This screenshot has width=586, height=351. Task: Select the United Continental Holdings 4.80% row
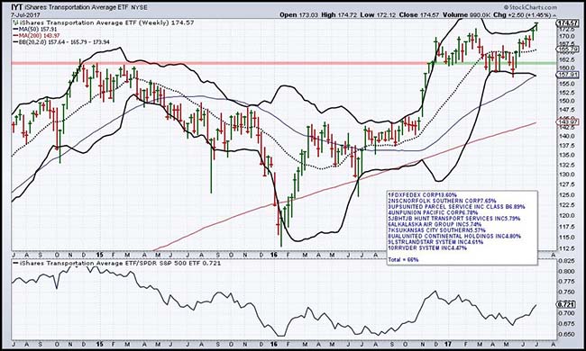point(454,236)
